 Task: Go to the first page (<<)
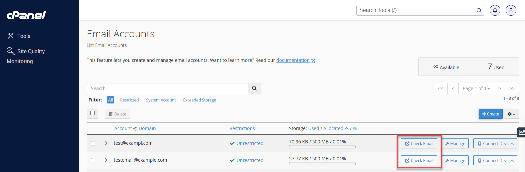click(x=441, y=88)
